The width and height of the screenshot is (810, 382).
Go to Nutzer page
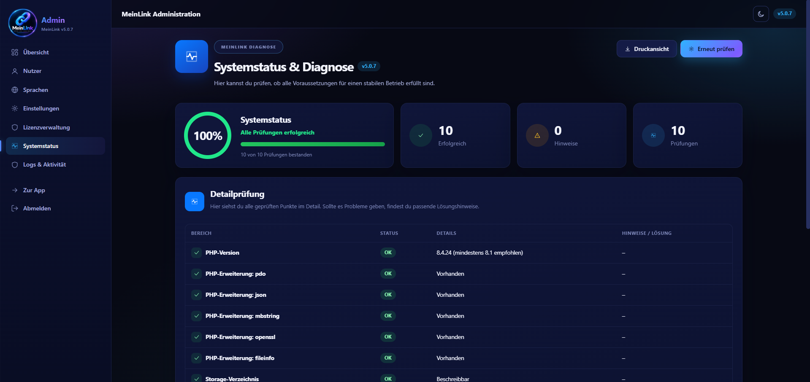coord(55,71)
